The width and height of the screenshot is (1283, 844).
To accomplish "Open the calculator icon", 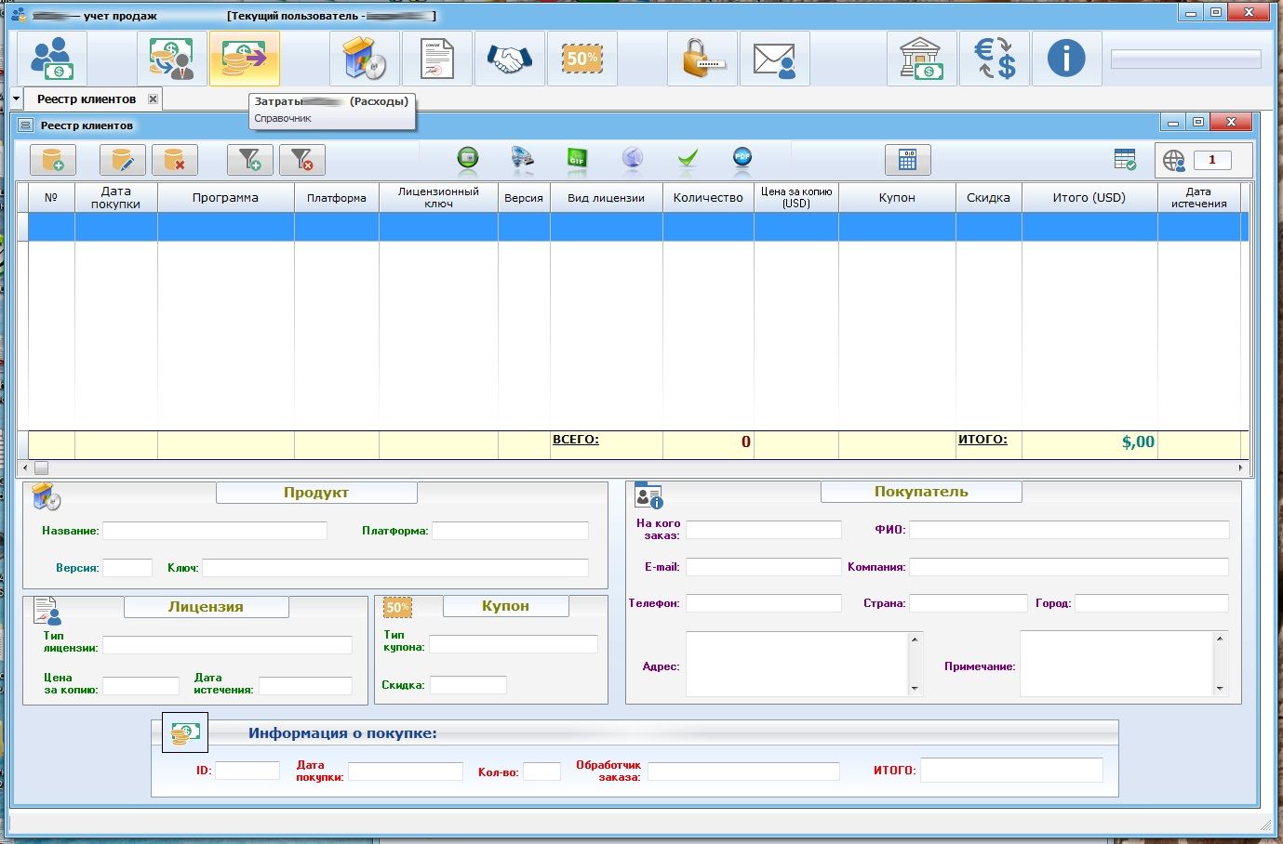I will pyautogui.click(x=908, y=160).
